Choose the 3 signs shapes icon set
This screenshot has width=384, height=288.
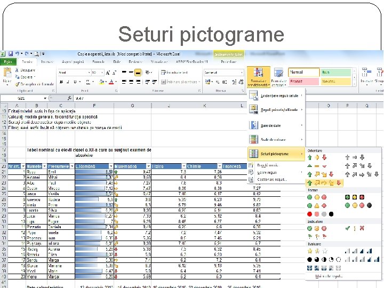317,205
